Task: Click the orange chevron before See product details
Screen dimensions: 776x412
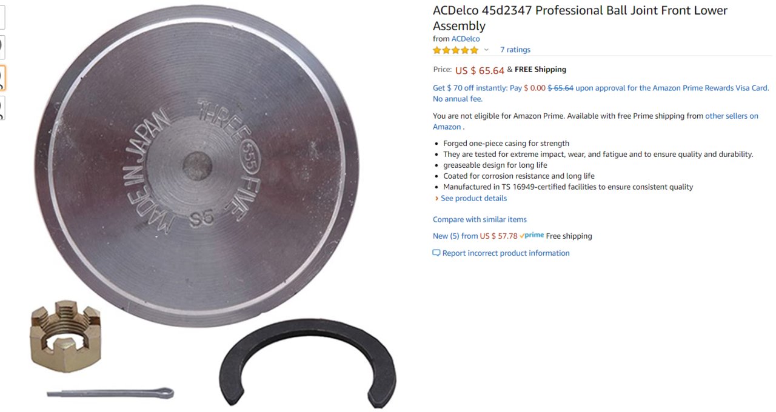Action: (x=436, y=199)
